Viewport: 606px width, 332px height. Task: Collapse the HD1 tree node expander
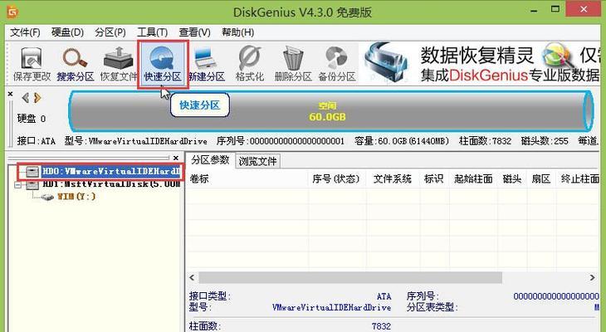[x=17, y=185]
